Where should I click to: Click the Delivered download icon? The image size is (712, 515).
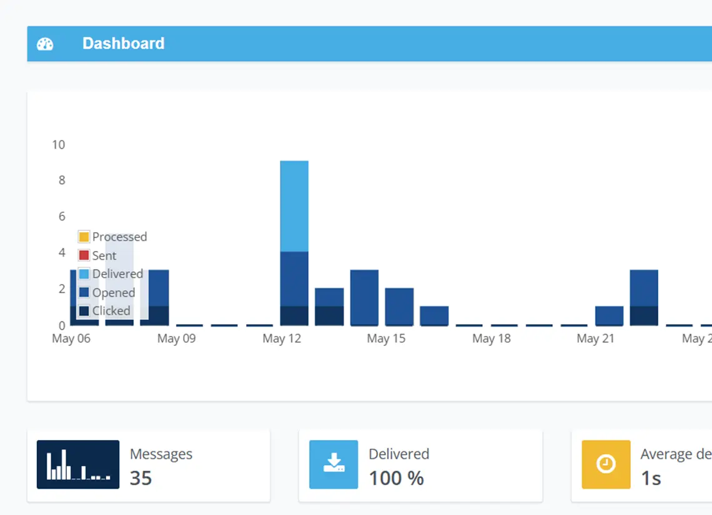click(x=334, y=464)
